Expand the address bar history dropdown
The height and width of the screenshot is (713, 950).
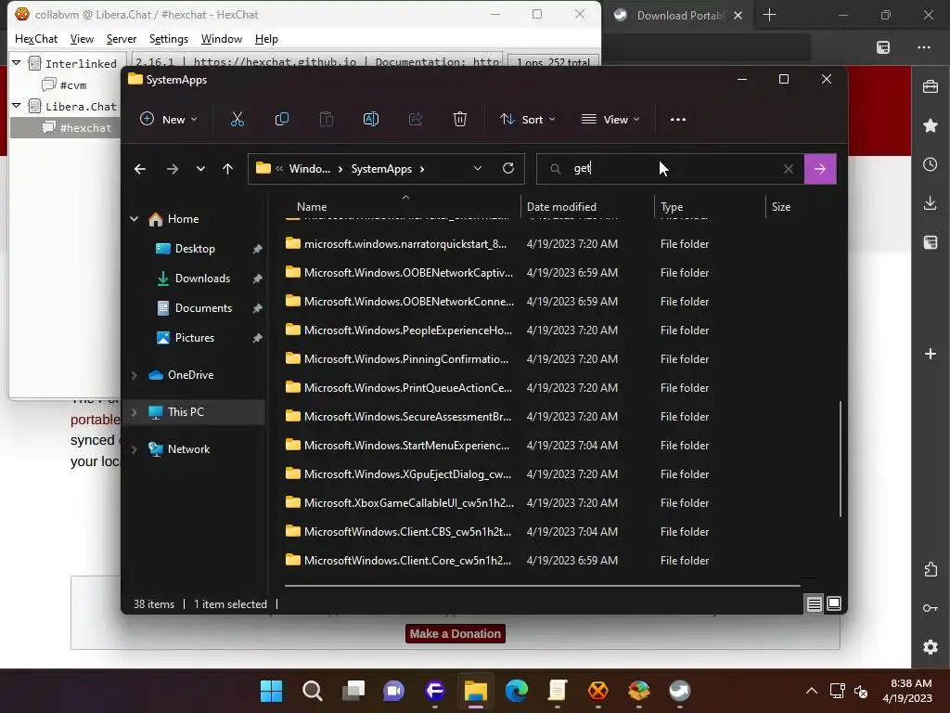[x=478, y=169]
